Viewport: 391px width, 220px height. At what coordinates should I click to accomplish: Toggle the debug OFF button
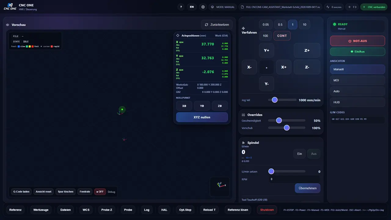[100, 192]
